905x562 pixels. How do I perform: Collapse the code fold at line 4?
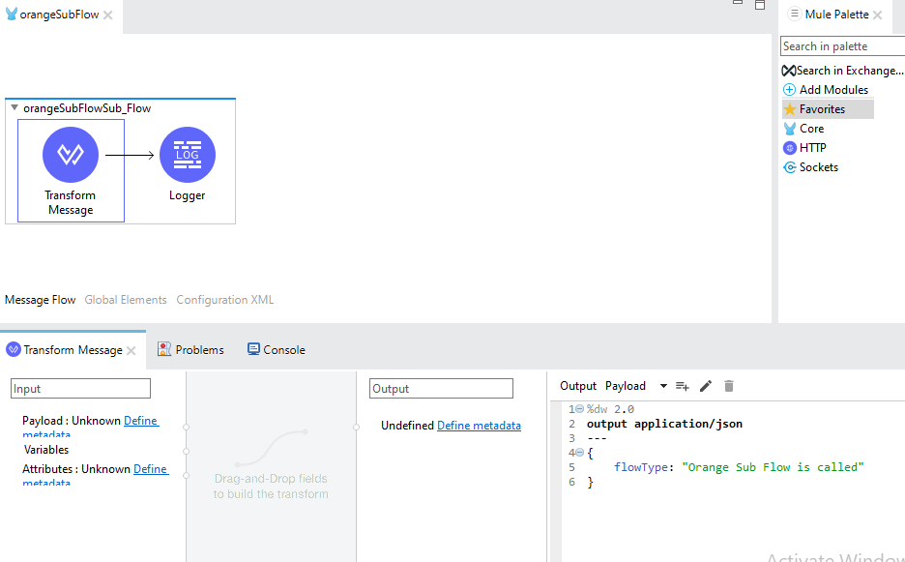(x=579, y=453)
